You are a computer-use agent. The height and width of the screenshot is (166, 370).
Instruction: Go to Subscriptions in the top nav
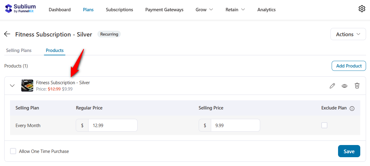coord(119,10)
